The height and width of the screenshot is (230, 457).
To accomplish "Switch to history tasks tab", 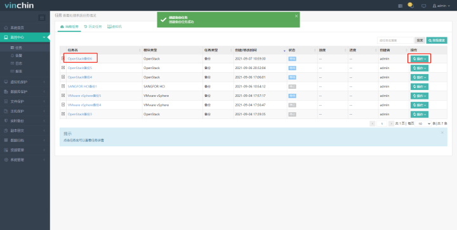I will click(x=93, y=27).
